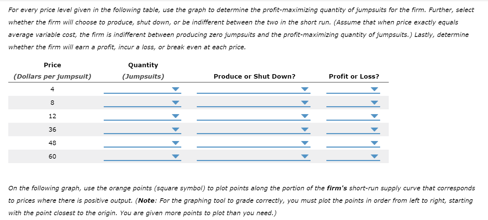The image size is (488, 220).
Task: Expand Produce or Shut Down dropdown for price 8
Action: click(305, 102)
